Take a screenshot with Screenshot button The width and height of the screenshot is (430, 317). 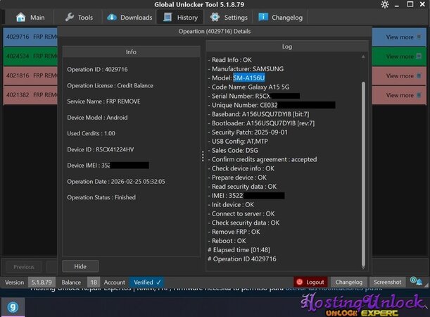pyautogui.click(x=388, y=282)
